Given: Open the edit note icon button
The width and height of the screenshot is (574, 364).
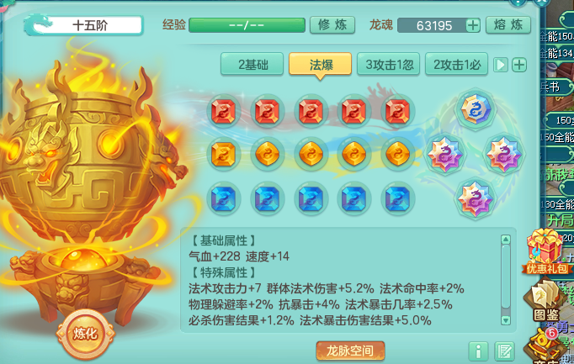Looking at the screenshot, I should (504, 351).
